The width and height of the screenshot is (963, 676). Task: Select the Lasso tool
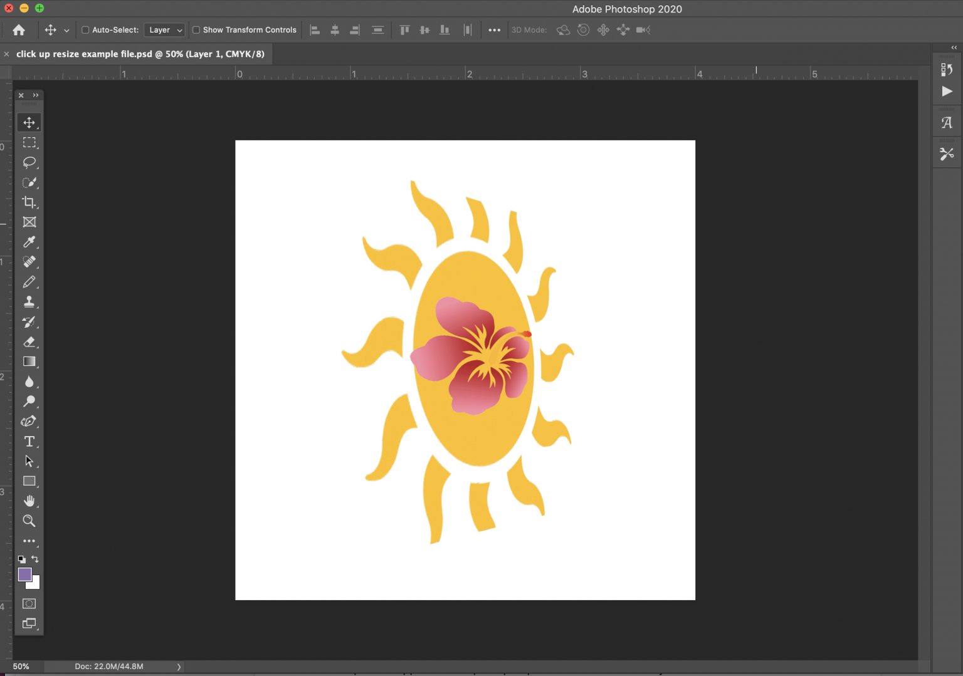(29, 162)
